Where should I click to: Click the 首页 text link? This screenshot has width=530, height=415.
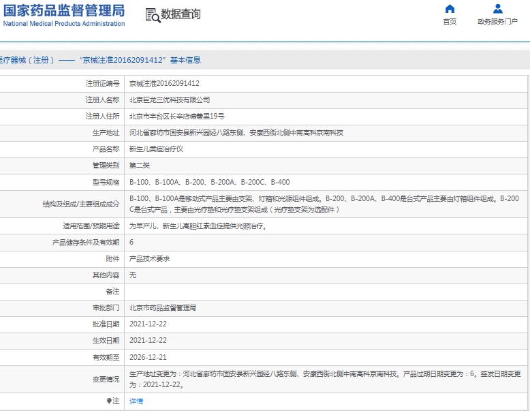450,22
